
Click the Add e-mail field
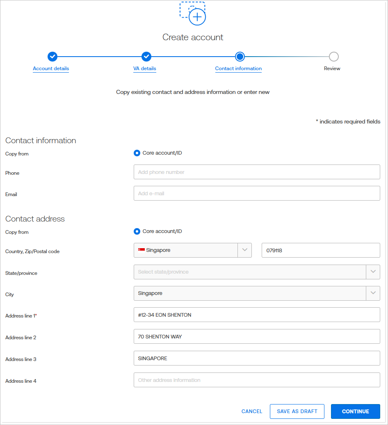tap(257, 193)
